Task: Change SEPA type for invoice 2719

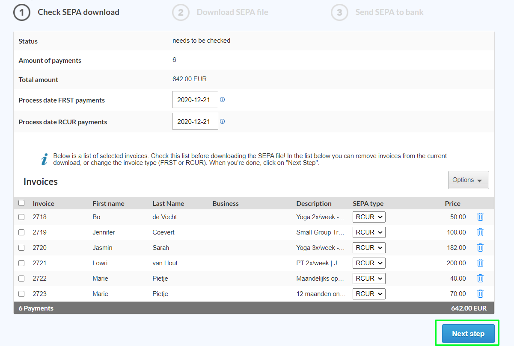Action: [368, 232]
